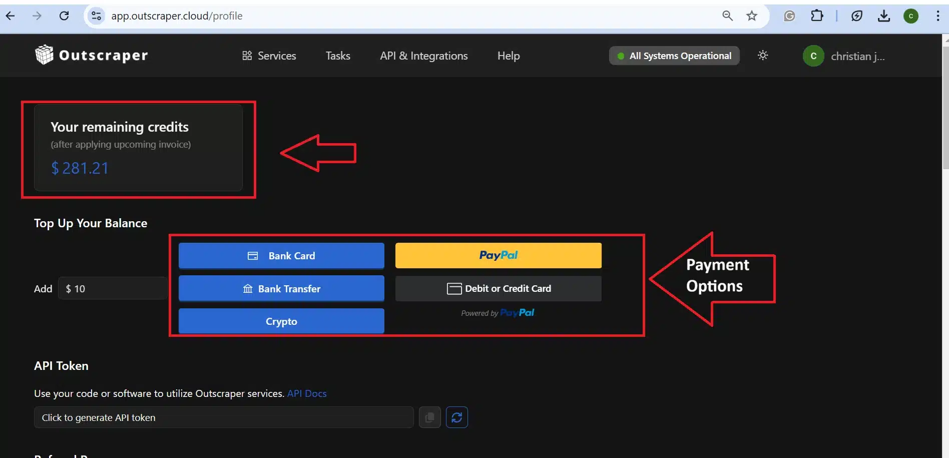The image size is (949, 458).
Task: Open browser extensions puzzle icon
Action: [816, 16]
